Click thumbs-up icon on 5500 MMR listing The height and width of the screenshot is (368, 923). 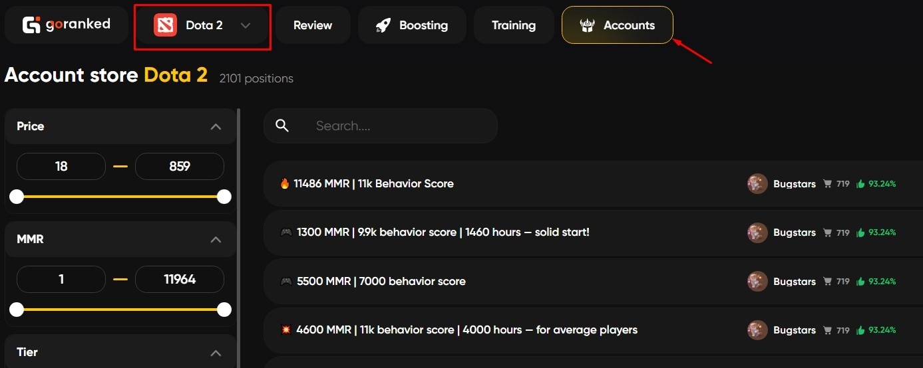860,282
